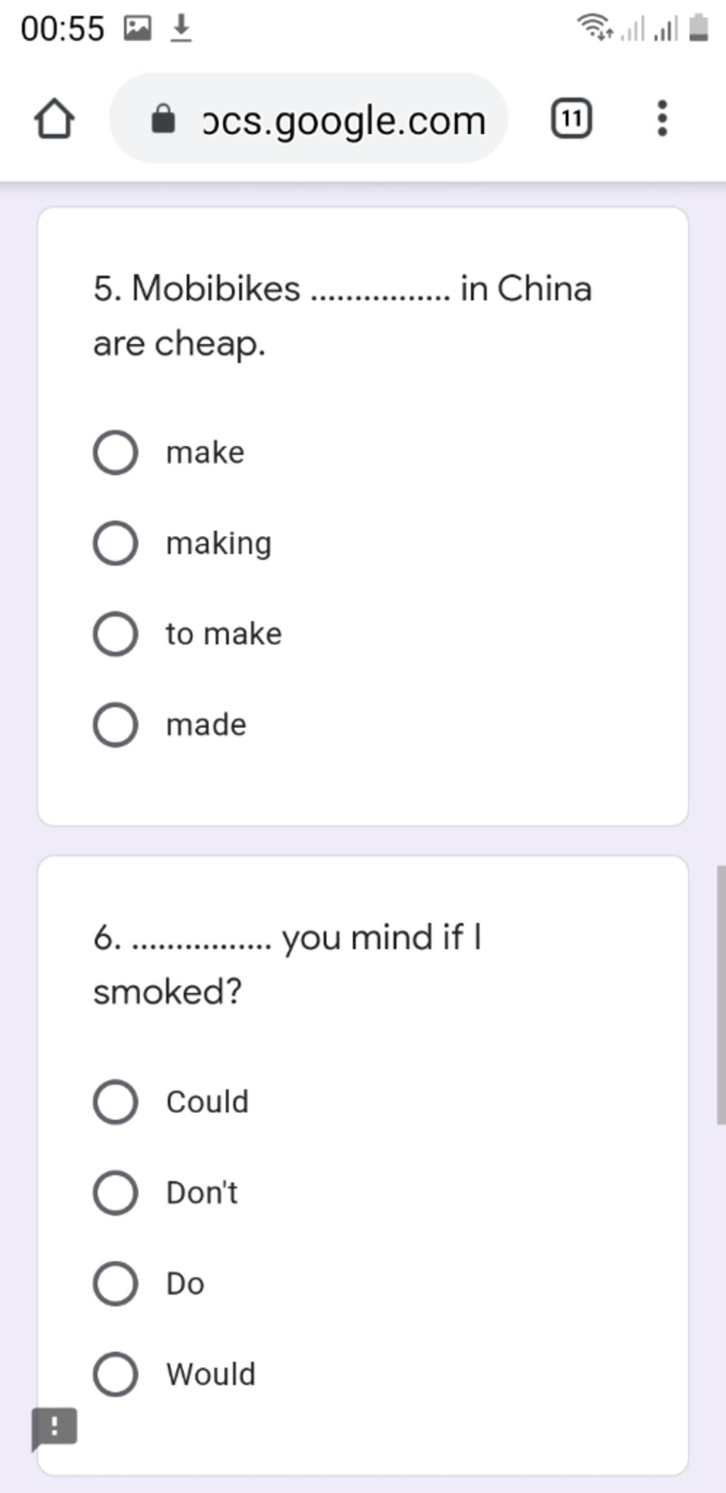Tap the Chrome home icon
The height and width of the screenshot is (1493, 726).
[x=54, y=118]
